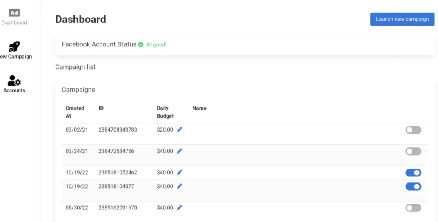Viewport: 438px width, 222px height.
Task: Click campaign ID 2385162091670
Action: pyautogui.click(x=118, y=207)
